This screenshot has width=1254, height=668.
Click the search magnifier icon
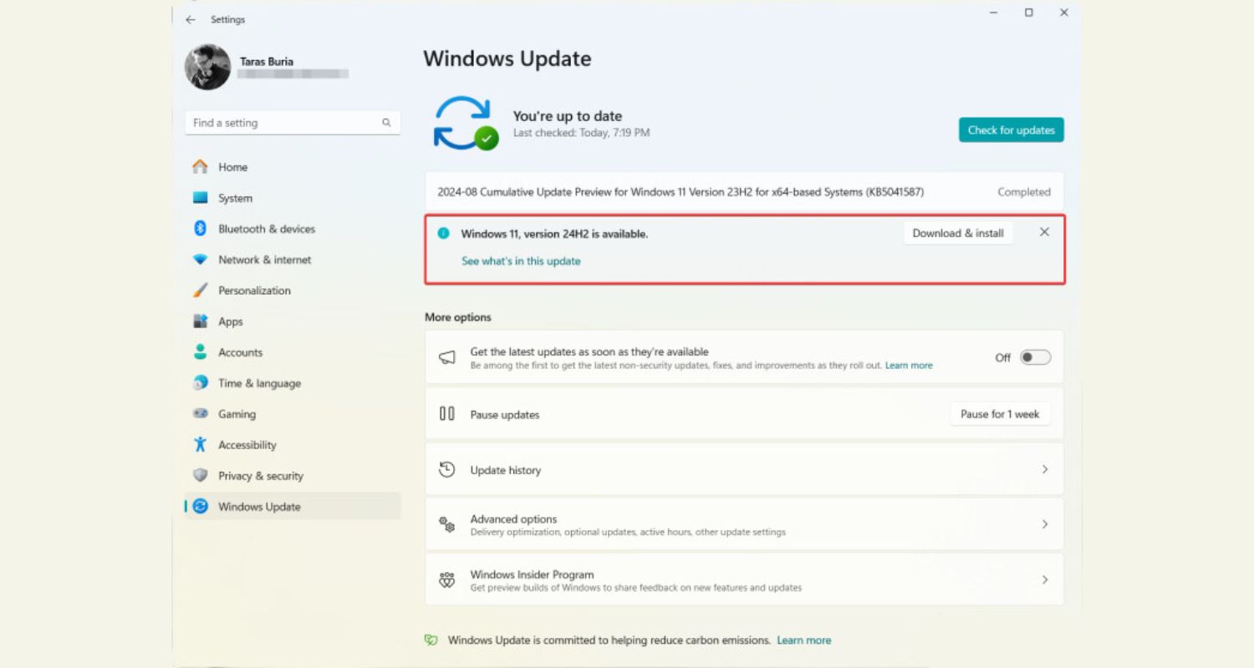click(x=386, y=123)
